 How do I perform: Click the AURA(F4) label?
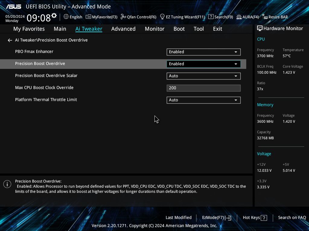[x=251, y=17]
